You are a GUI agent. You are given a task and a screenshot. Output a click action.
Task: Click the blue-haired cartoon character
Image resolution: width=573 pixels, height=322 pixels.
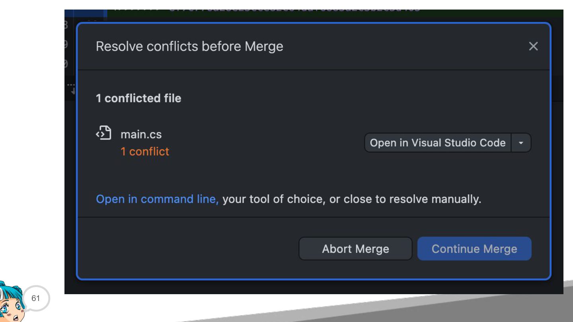click(x=12, y=302)
